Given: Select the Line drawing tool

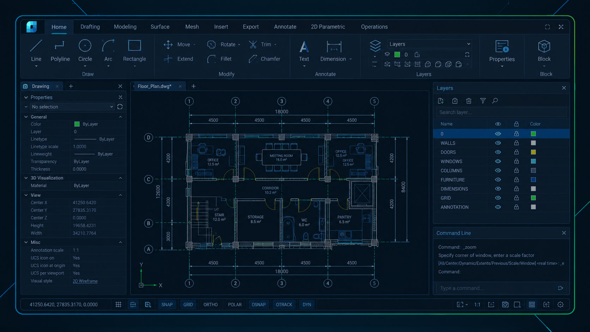Looking at the screenshot, I should [x=36, y=52].
